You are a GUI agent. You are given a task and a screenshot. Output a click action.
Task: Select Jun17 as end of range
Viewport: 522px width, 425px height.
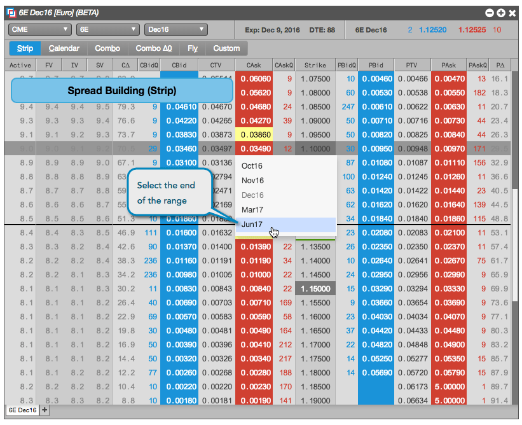click(x=285, y=225)
